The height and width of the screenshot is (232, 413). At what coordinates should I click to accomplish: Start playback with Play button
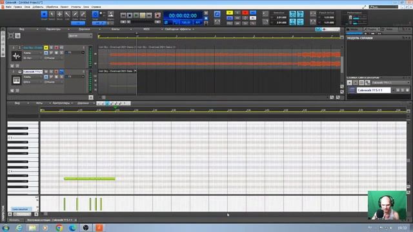pyautogui.click(x=136, y=15)
